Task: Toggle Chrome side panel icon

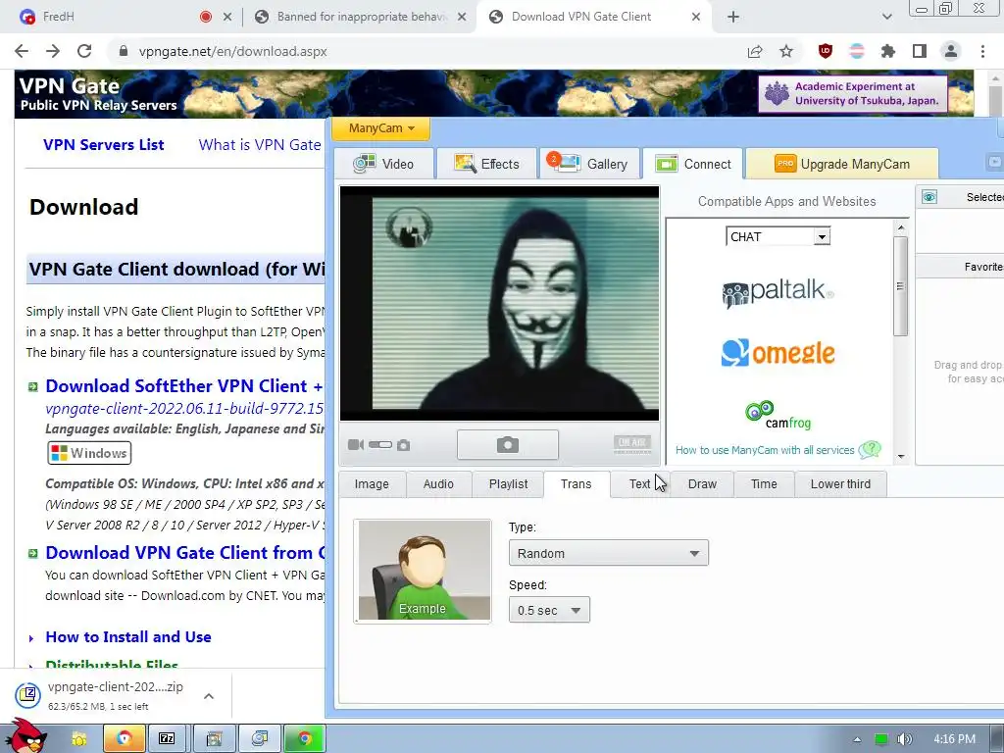Action: point(920,51)
